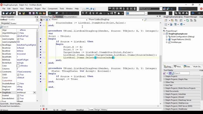Click the Refresh icon in Project Manager toolbar

pyautogui.click(x=187, y=20)
